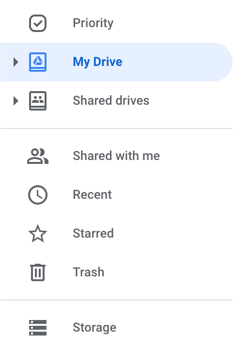Expand the Shared drives tree arrow

pyautogui.click(x=16, y=101)
